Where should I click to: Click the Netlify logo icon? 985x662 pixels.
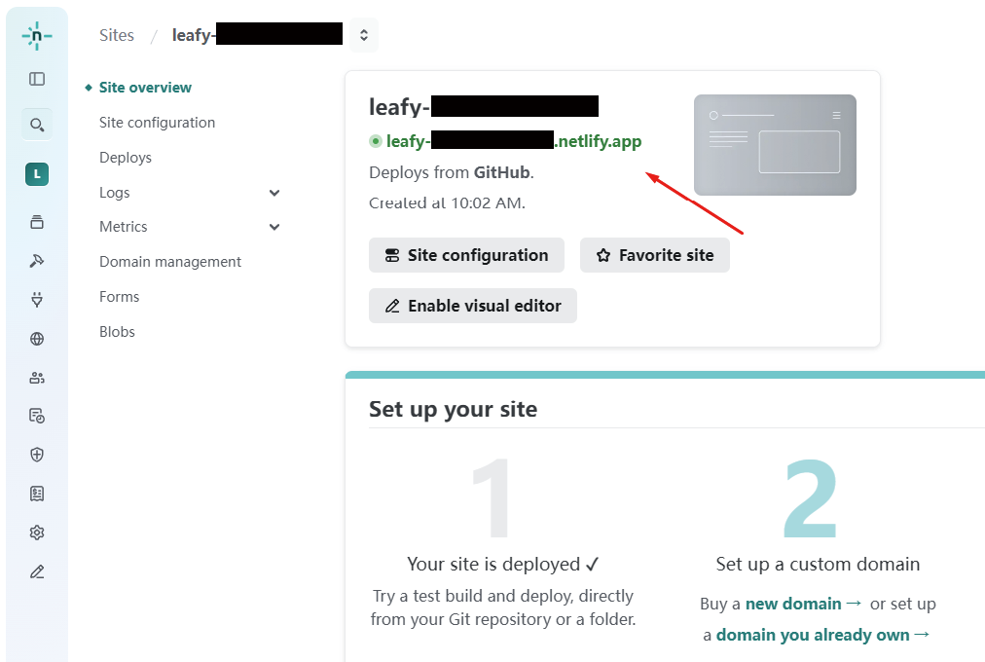coord(37,37)
